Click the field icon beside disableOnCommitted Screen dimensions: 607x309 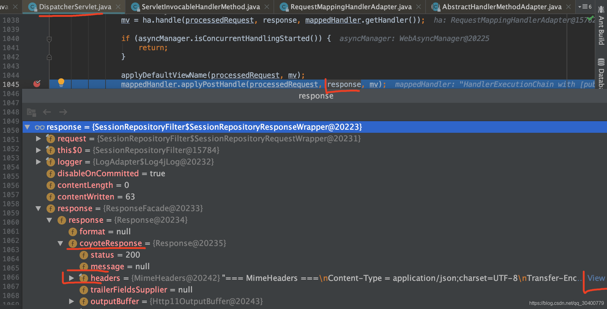(50, 174)
